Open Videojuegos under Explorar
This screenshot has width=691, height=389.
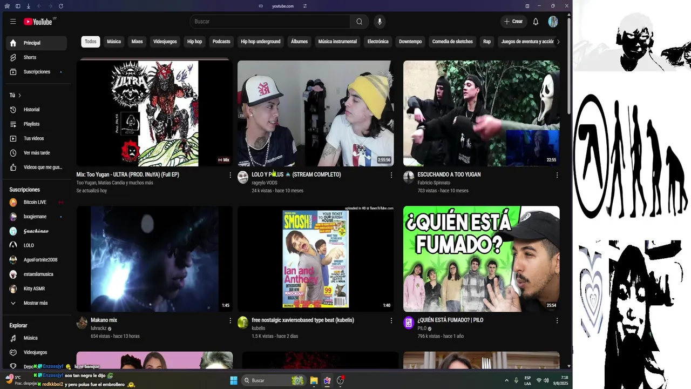(37, 352)
